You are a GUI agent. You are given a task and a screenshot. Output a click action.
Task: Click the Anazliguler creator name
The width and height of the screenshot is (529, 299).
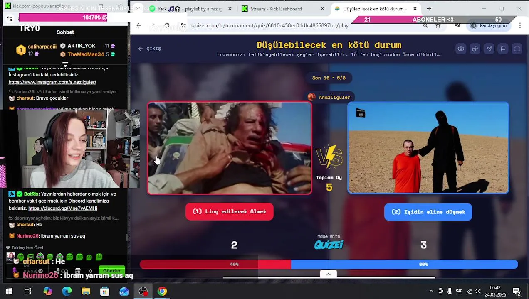(x=334, y=97)
